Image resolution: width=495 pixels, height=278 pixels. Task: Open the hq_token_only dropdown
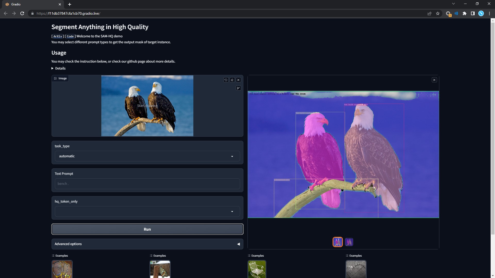pos(147,212)
